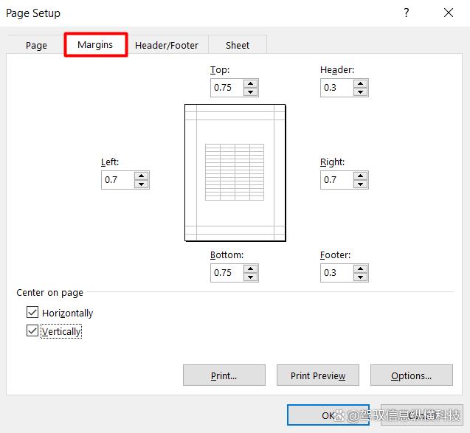The image size is (470, 433).
Task: Click the Footer margin value field
Action: coord(337,272)
